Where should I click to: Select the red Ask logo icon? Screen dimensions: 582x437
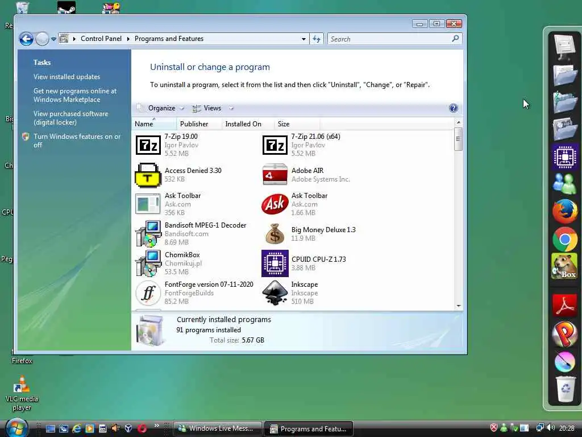point(275,204)
